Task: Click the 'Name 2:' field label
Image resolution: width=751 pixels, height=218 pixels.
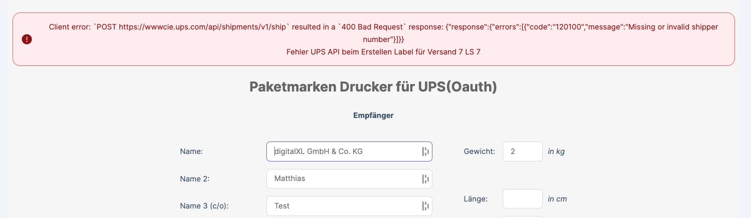Action: (195, 178)
